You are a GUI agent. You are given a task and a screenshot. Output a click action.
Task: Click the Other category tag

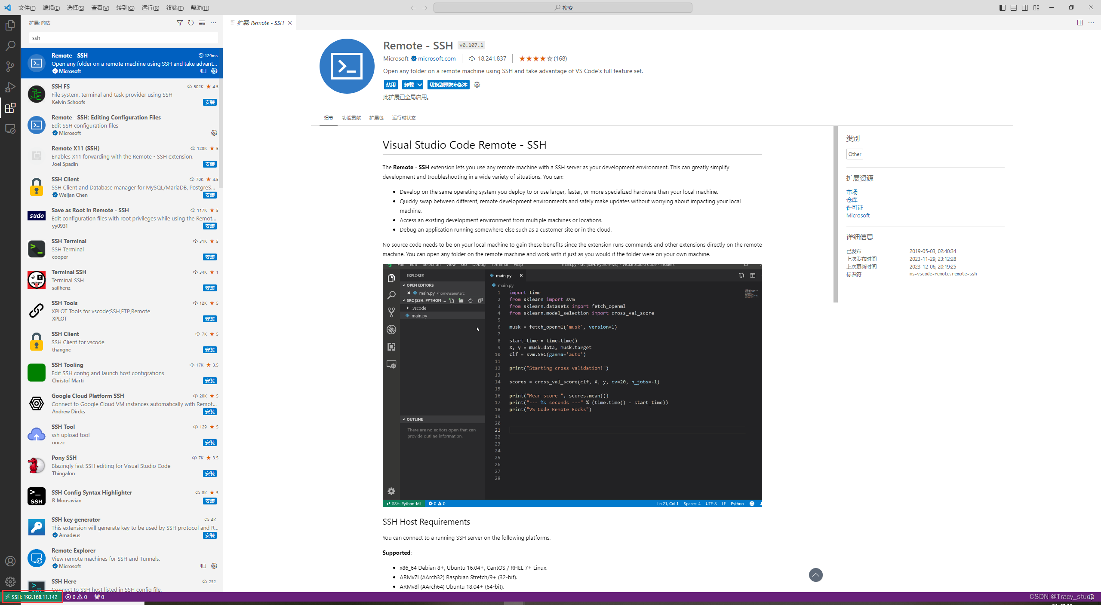pyautogui.click(x=855, y=154)
